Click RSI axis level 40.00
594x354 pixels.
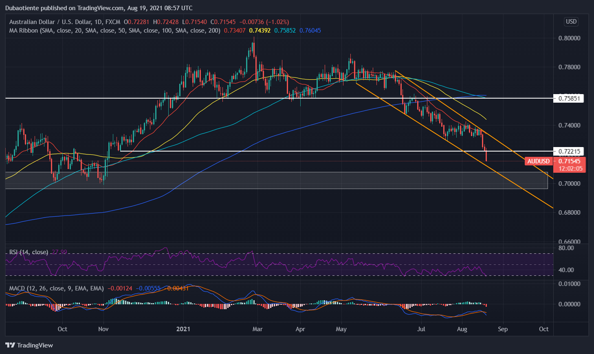566,270
